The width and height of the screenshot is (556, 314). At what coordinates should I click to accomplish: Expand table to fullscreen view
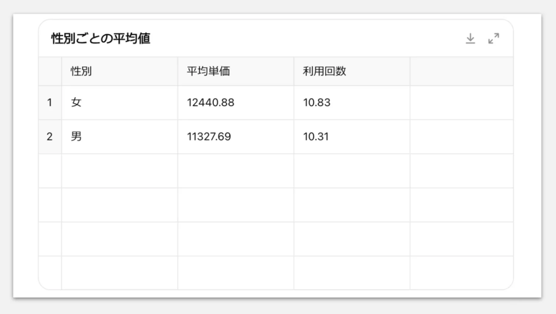click(493, 39)
